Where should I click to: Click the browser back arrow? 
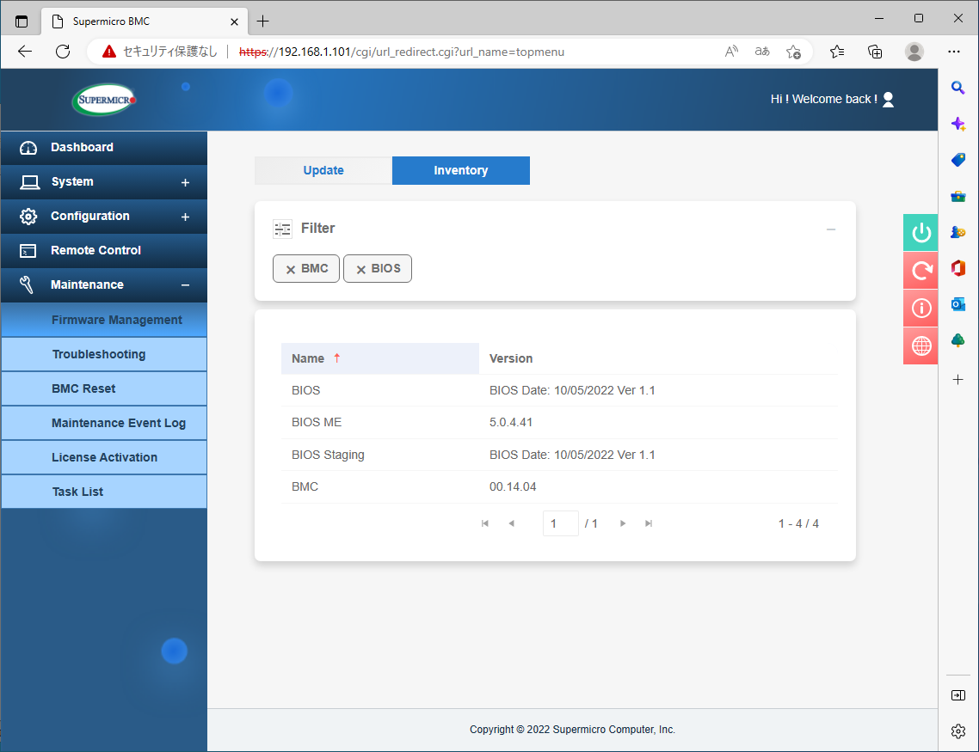coord(25,52)
